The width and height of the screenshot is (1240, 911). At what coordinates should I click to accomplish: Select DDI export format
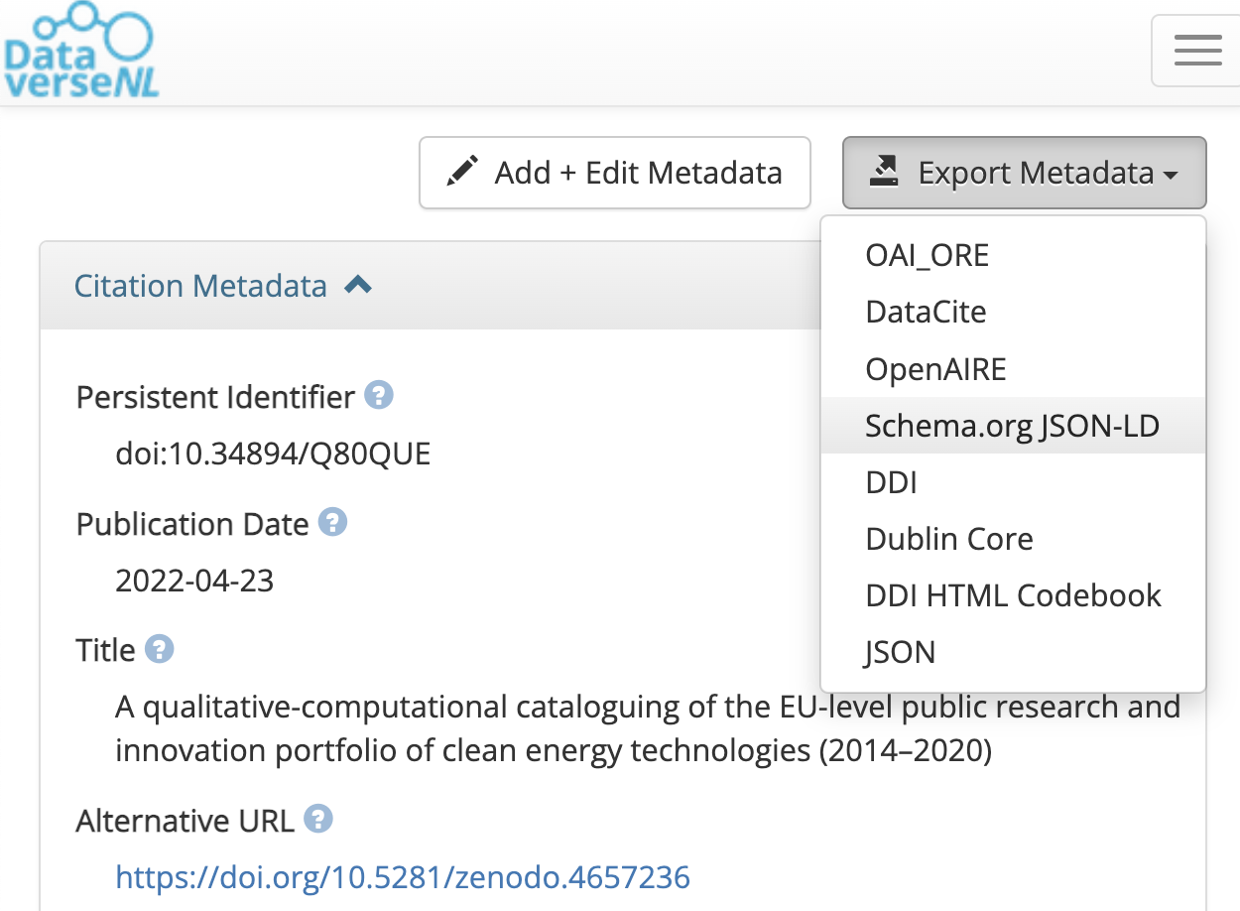[891, 481]
